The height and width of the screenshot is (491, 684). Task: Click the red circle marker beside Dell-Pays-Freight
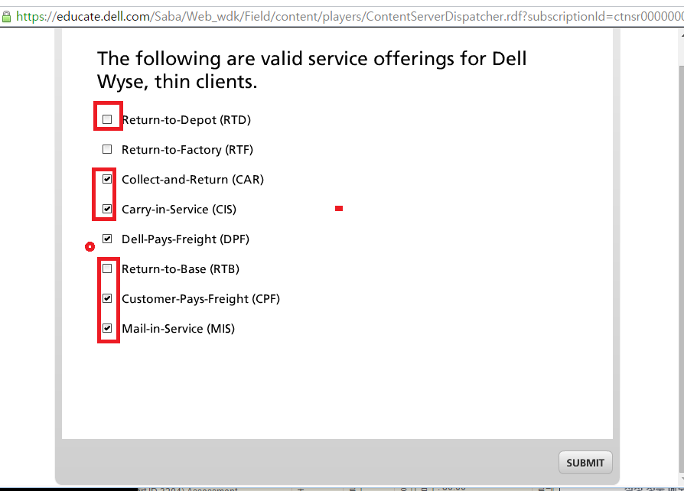(x=90, y=246)
